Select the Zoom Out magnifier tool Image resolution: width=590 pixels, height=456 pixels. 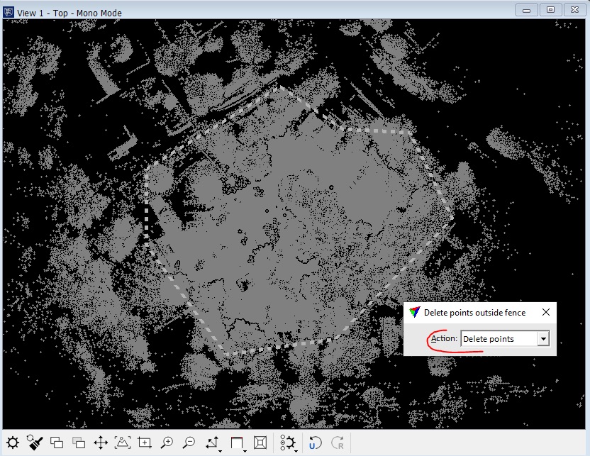coord(188,442)
